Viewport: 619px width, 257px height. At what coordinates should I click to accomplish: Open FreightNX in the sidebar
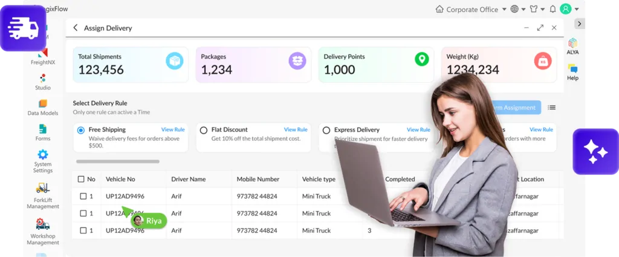43,57
